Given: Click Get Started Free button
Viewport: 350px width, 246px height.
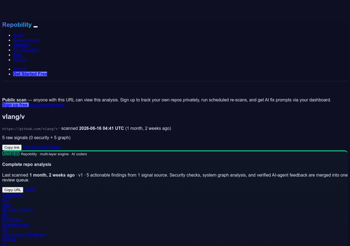Looking at the screenshot, I should (x=30, y=74).
